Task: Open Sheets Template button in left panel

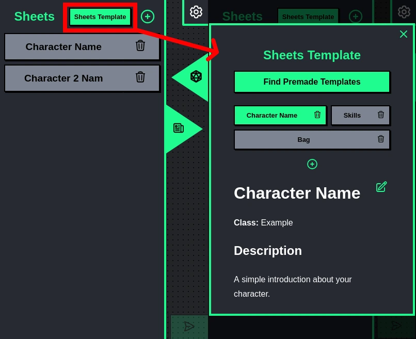Action: point(100,17)
